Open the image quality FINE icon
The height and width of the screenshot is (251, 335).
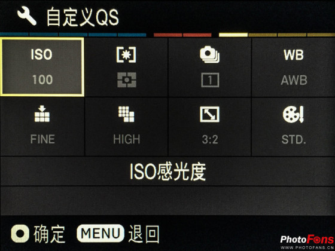click(x=42, y=114)
